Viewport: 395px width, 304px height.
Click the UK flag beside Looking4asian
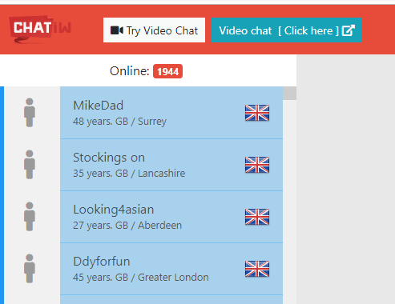tap(257, 217)
